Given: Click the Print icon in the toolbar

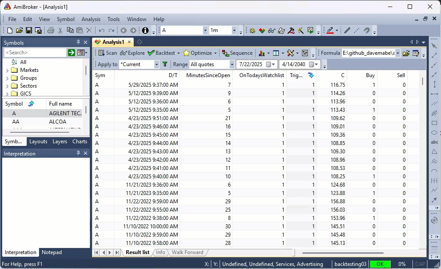Looking at the screenshot, I should tap(51, 30).
